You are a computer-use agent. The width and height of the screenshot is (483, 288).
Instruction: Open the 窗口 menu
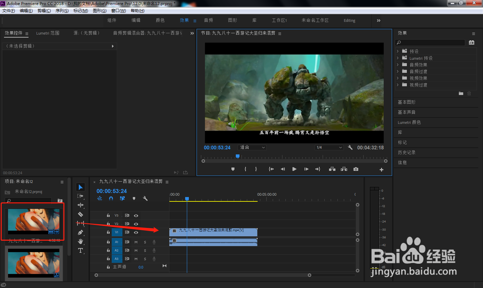(x=118, y=11)
